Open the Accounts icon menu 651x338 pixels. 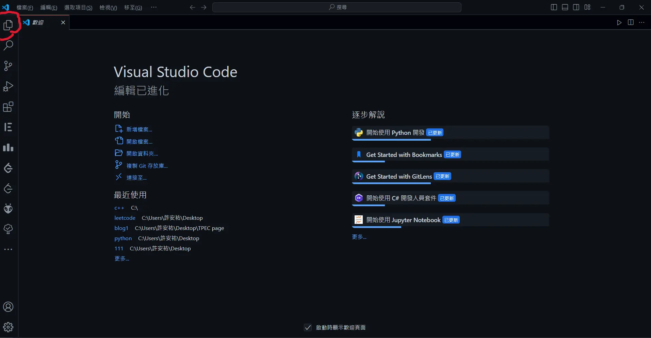[8, 307]
